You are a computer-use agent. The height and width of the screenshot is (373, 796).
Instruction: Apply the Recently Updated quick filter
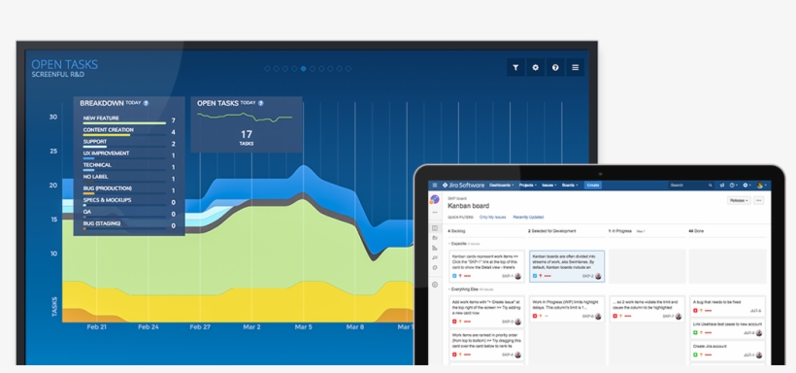click(528, 217)
